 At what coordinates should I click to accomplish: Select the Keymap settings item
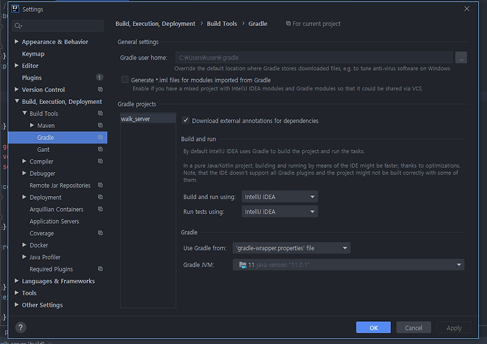click(33, 54)
